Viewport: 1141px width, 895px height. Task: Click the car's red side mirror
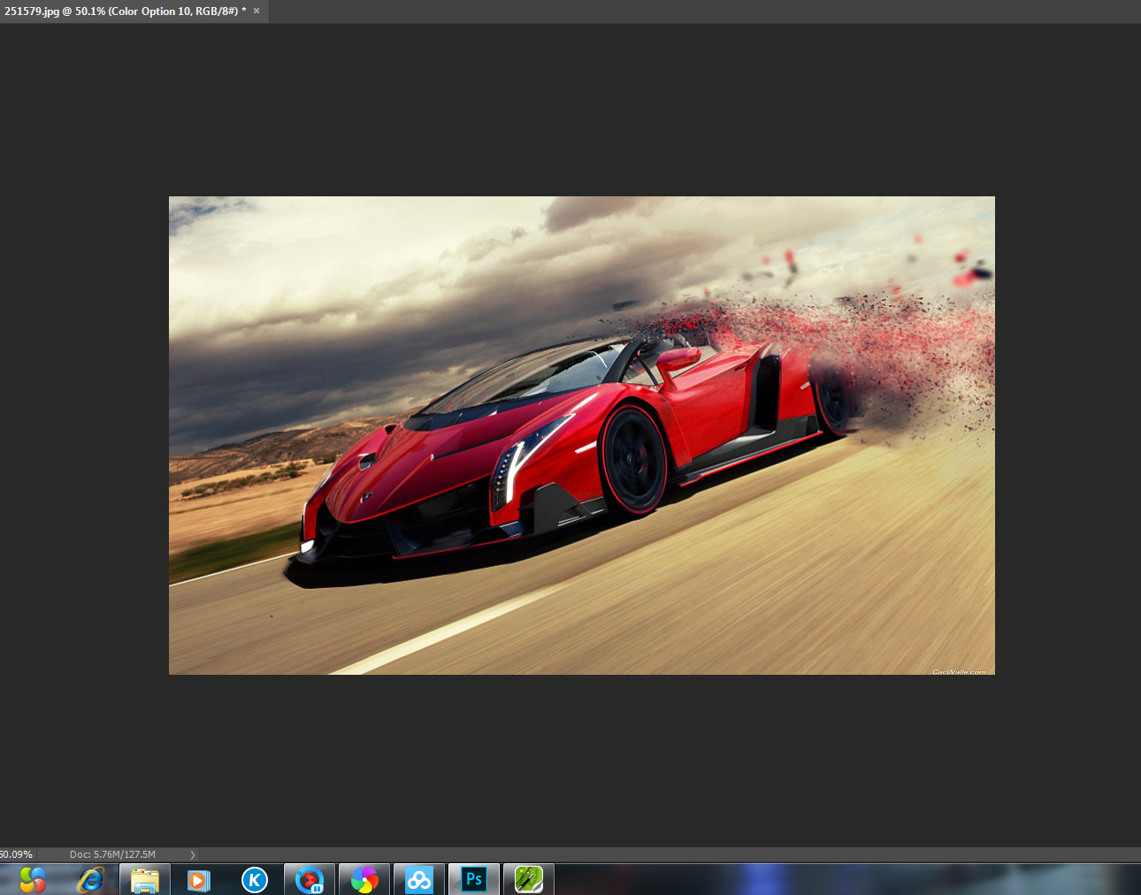point(678,359)
